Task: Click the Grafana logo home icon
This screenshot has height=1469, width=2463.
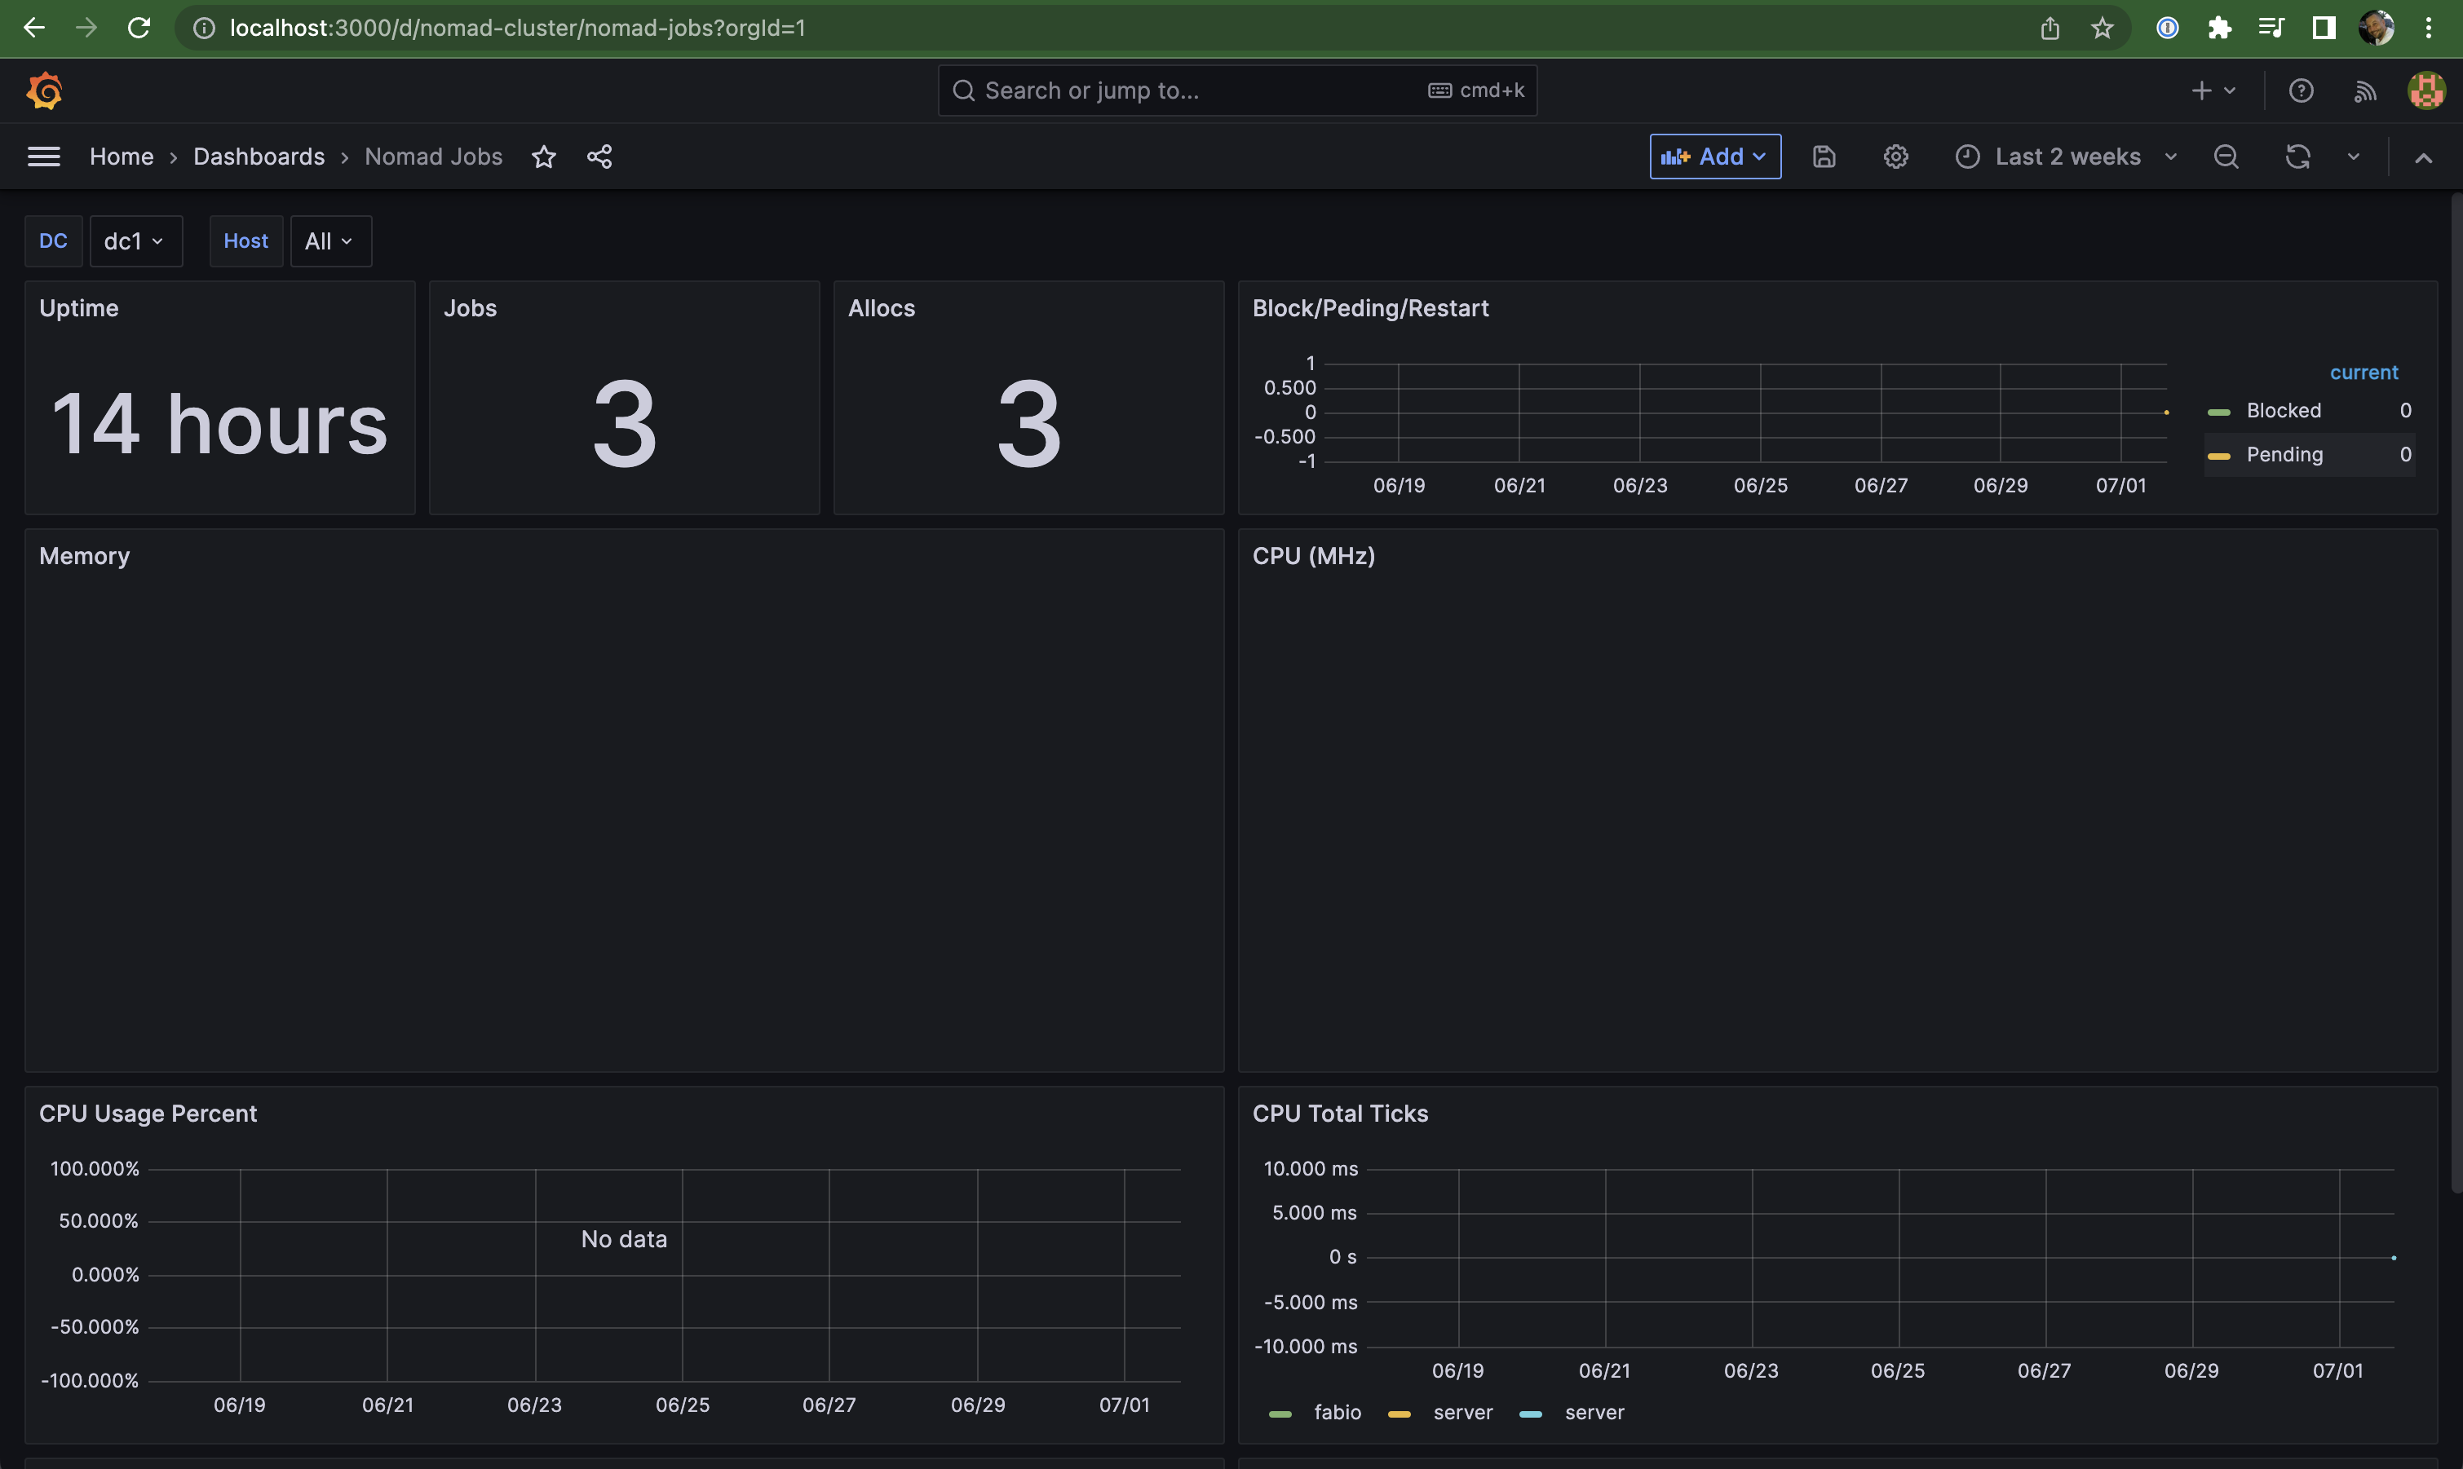Action: (x=45, y=91)
